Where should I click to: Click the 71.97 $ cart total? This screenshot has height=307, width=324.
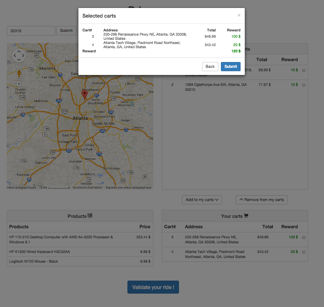click(x=264, y=85)
